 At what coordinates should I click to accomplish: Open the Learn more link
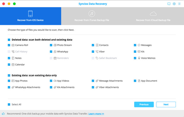[x=96, y=114]
